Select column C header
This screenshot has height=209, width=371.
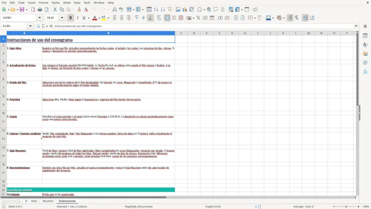click(181, 33)
